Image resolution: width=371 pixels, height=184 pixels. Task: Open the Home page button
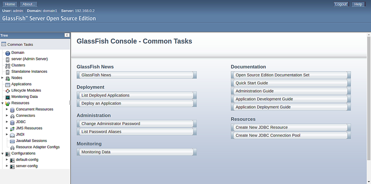click(x=10, y=4)
